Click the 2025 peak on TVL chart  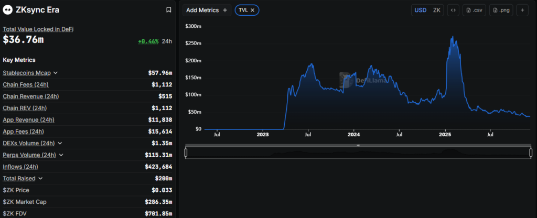(453, 37)
